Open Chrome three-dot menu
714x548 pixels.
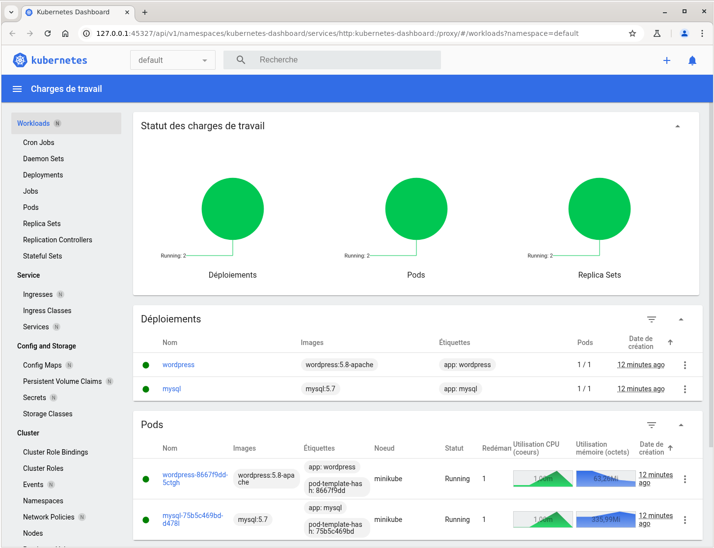pos(702,33)
